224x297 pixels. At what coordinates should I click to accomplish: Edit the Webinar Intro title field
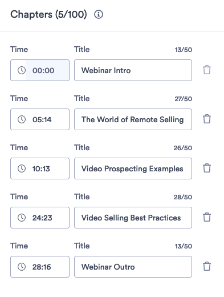pos(133,70)
